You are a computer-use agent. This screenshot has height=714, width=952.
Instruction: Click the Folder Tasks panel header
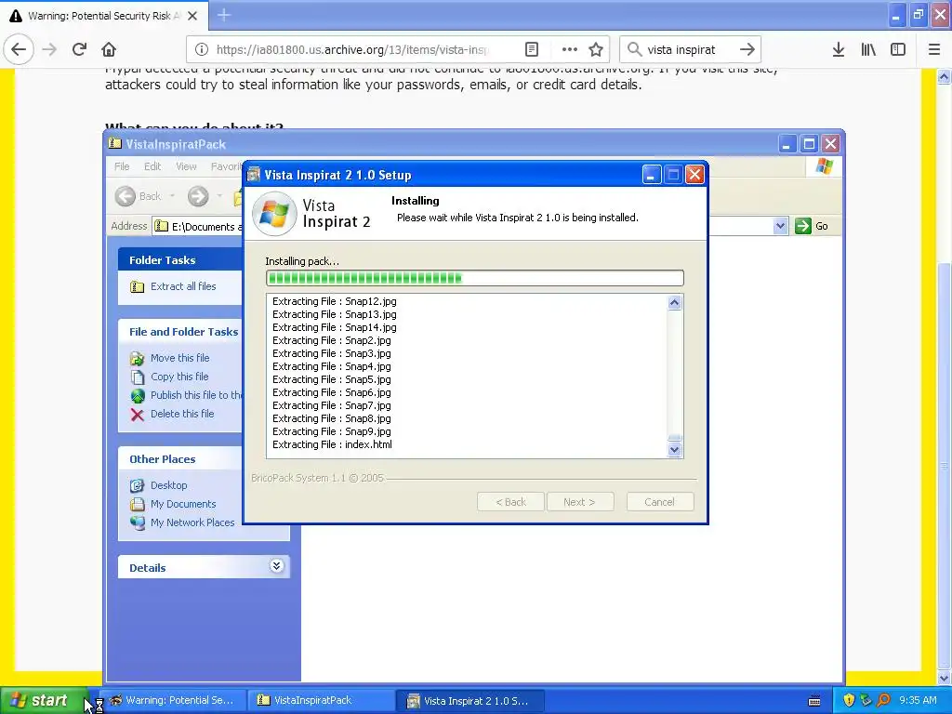point(180,260)
